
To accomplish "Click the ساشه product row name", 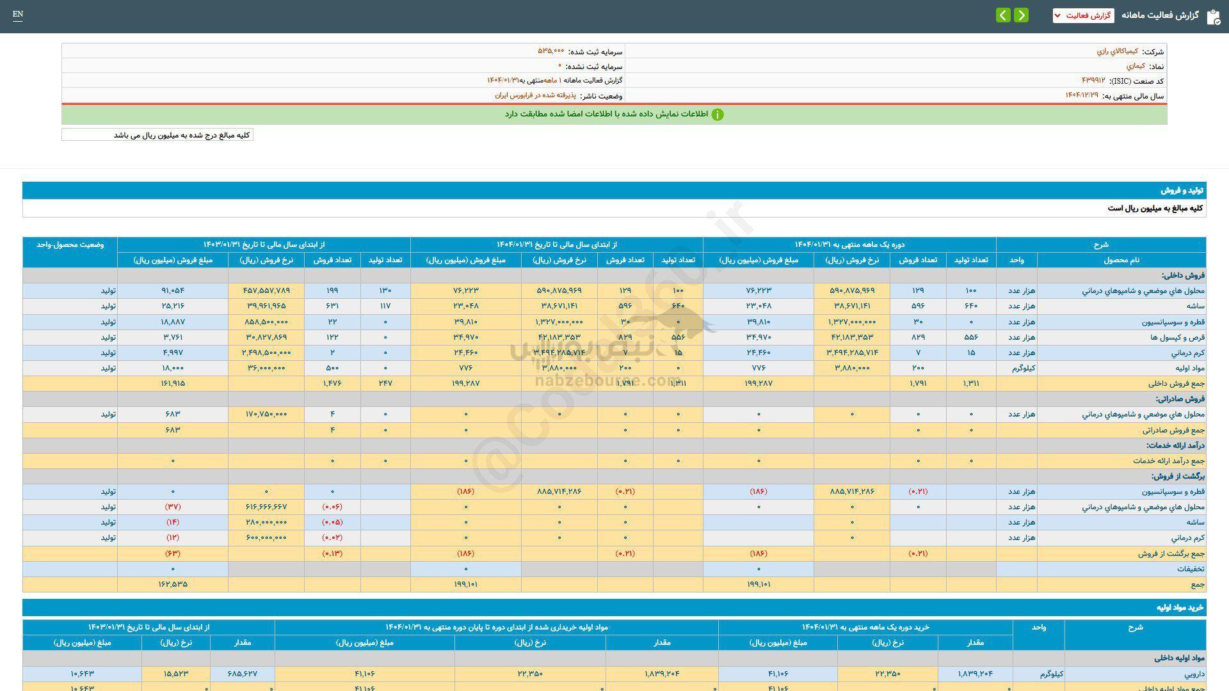I will [x=1196, y=306].
